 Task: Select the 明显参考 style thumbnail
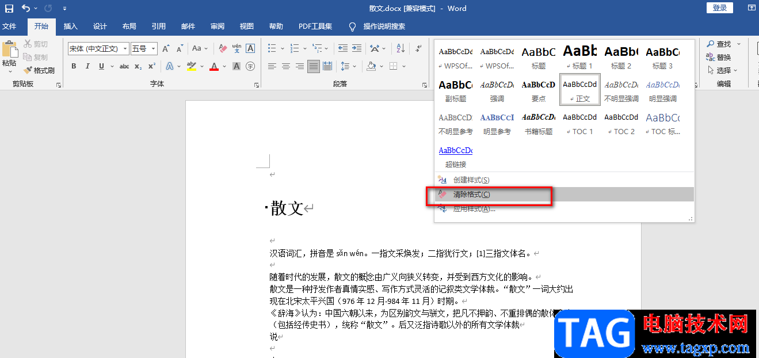[x=497, y=123]
